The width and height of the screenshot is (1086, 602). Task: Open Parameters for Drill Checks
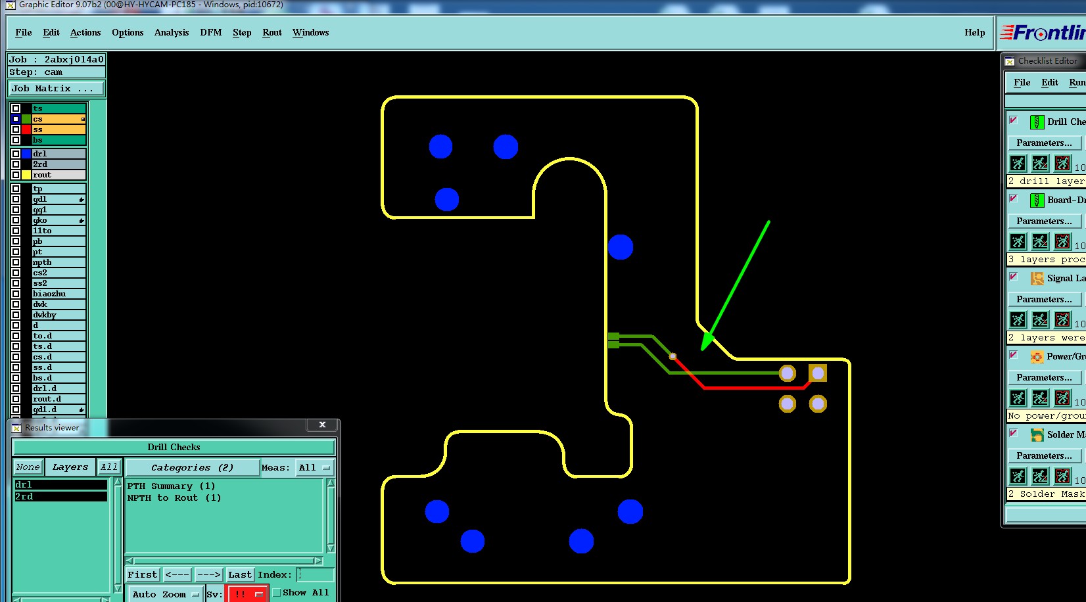1044,143
